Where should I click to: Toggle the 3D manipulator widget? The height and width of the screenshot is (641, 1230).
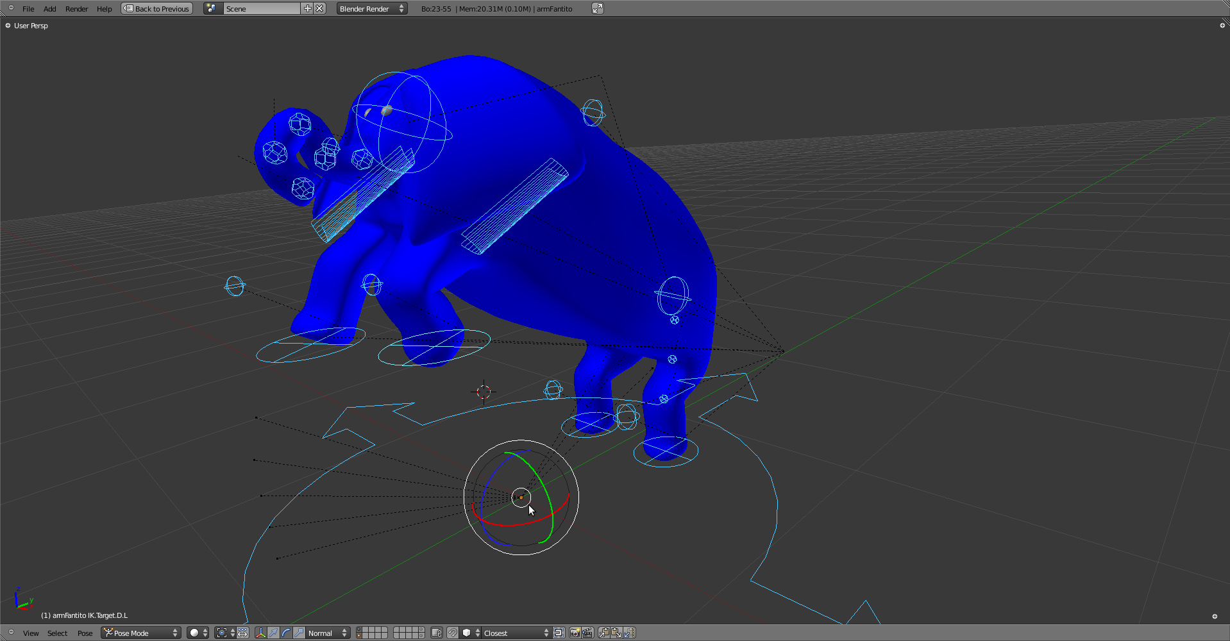click(260, 633)
